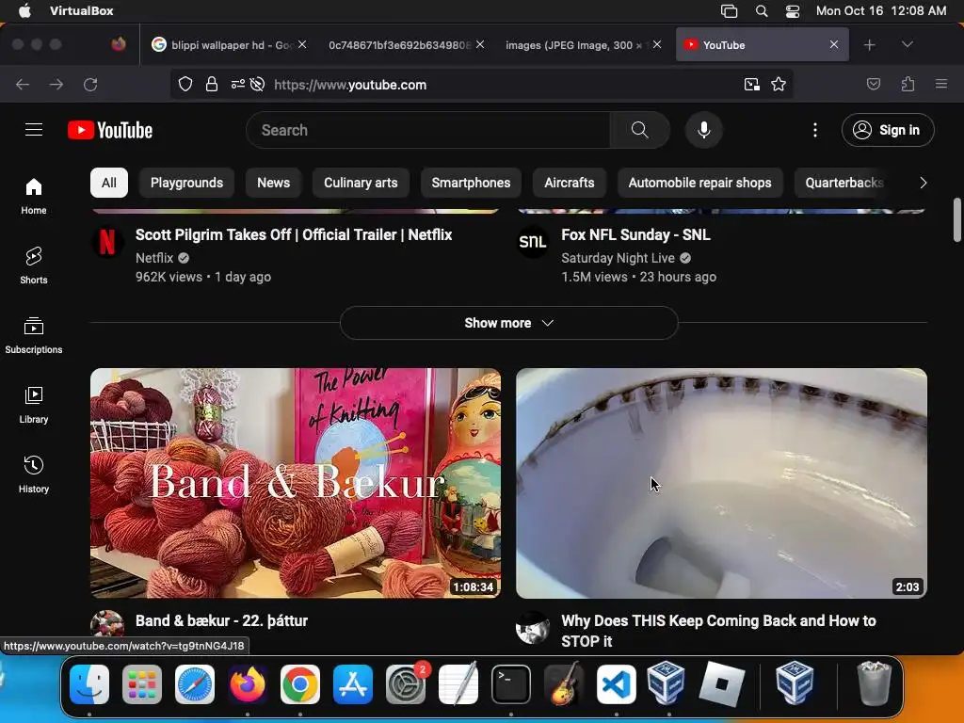The height and width of the screenshot is (723, 964).
Task: Open site permissions icon in address bar
Action: click(238, 84)
